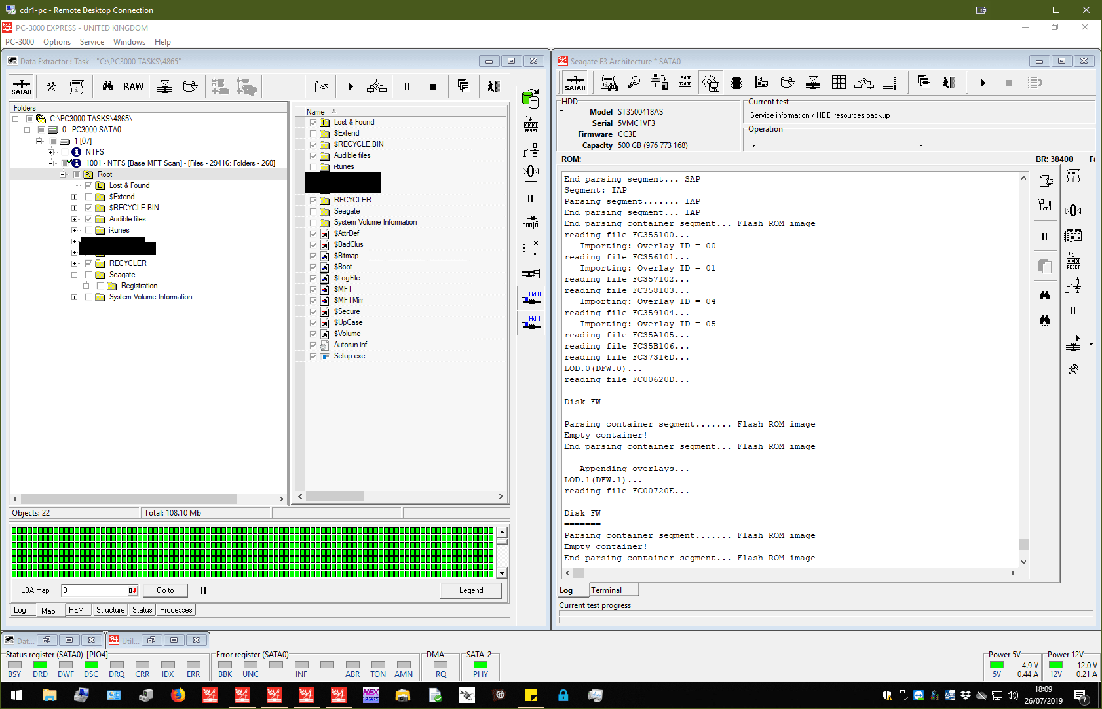Click the 9600/57600 baud rate icon

tap(685, 83)
